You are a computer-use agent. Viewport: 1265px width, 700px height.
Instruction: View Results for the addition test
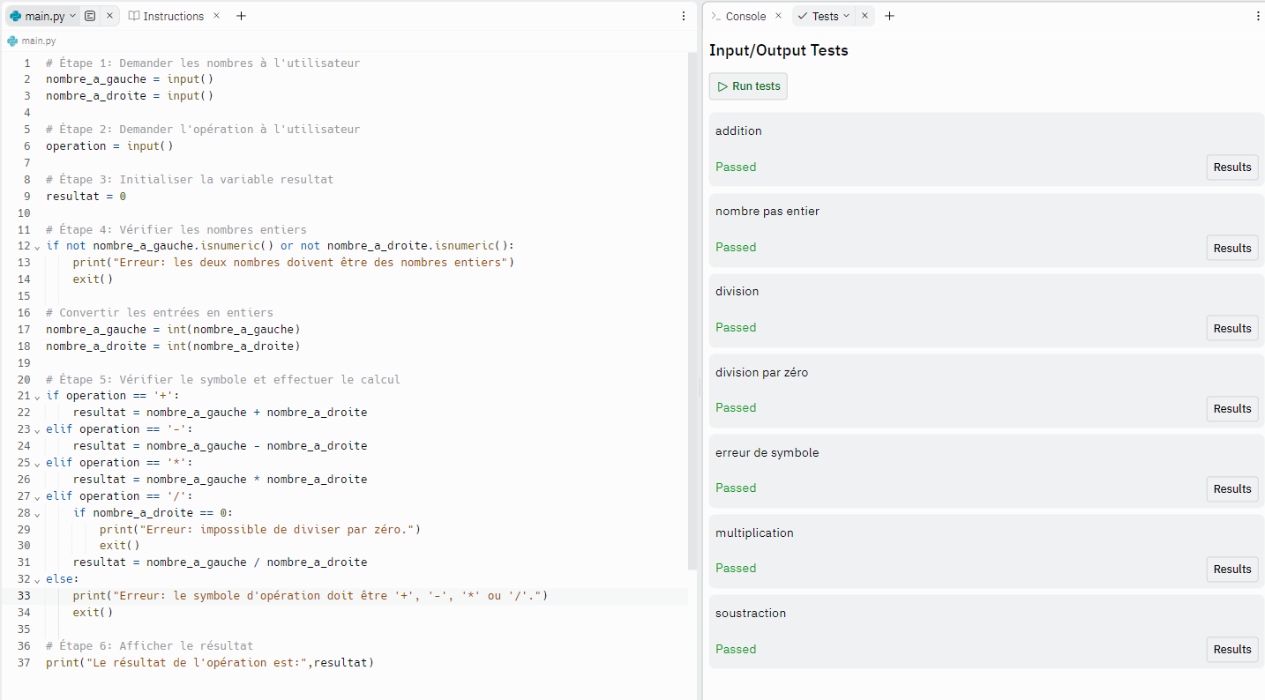1231,167
